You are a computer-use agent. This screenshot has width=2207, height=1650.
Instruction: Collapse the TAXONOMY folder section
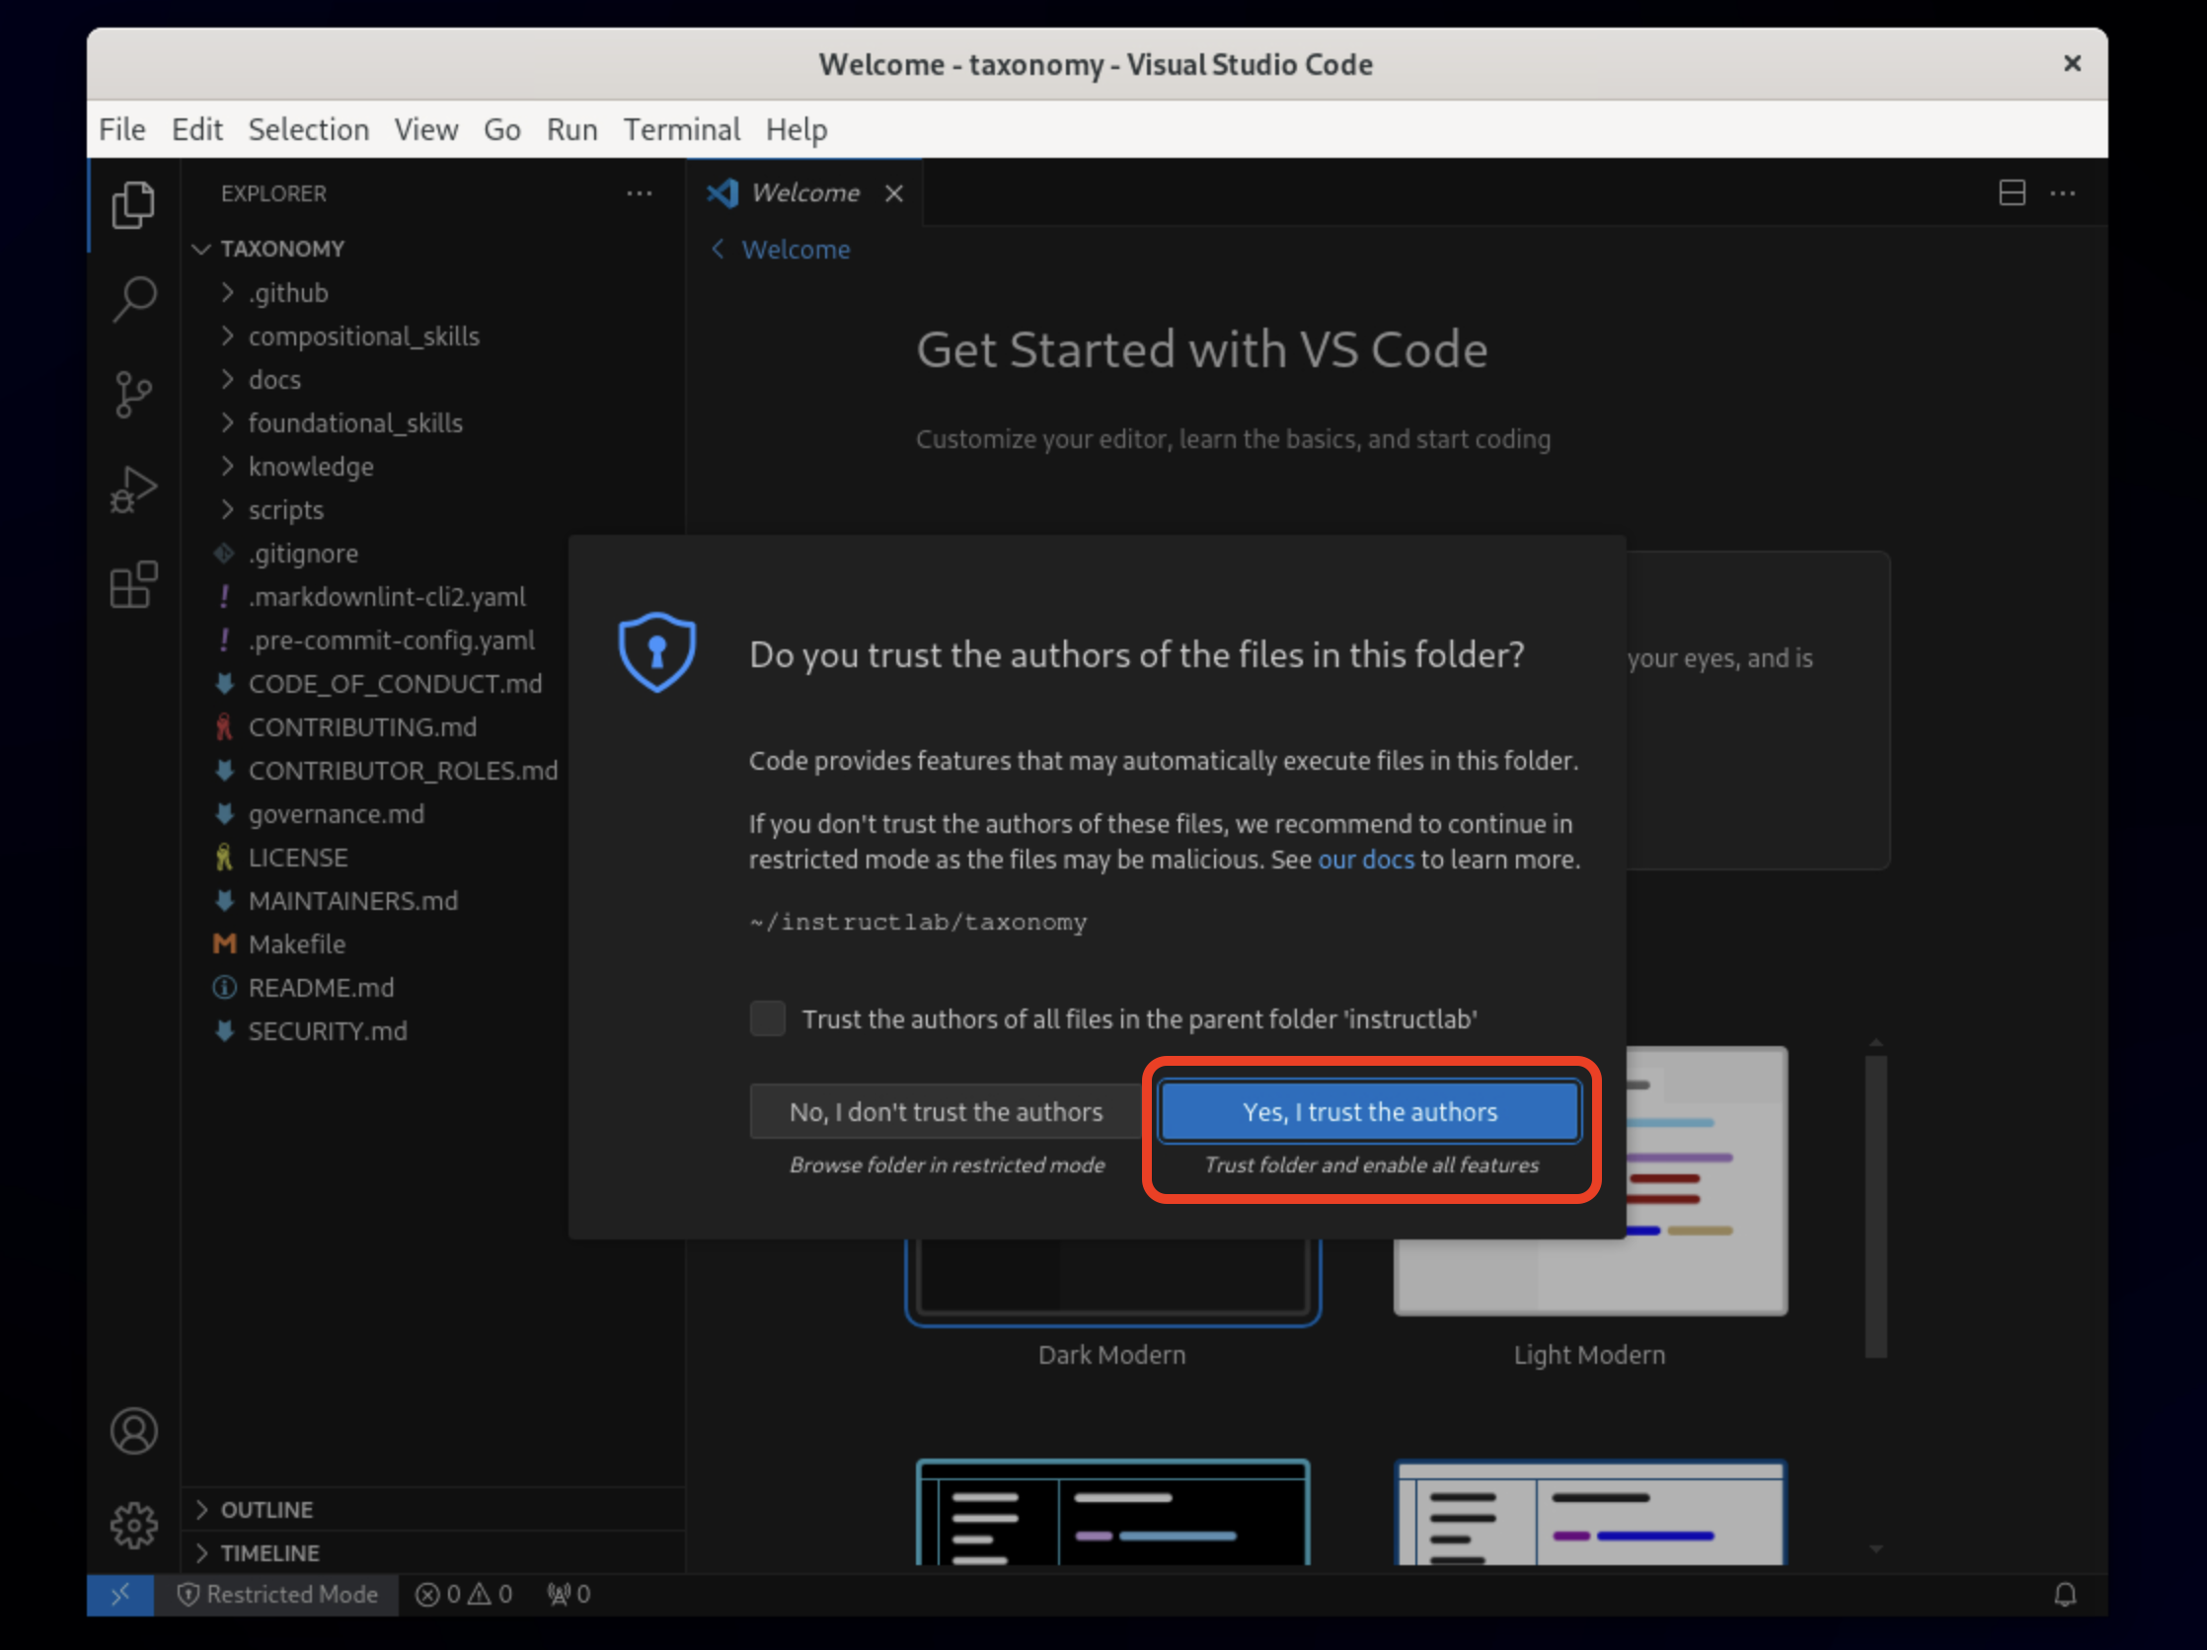point(281,249)
